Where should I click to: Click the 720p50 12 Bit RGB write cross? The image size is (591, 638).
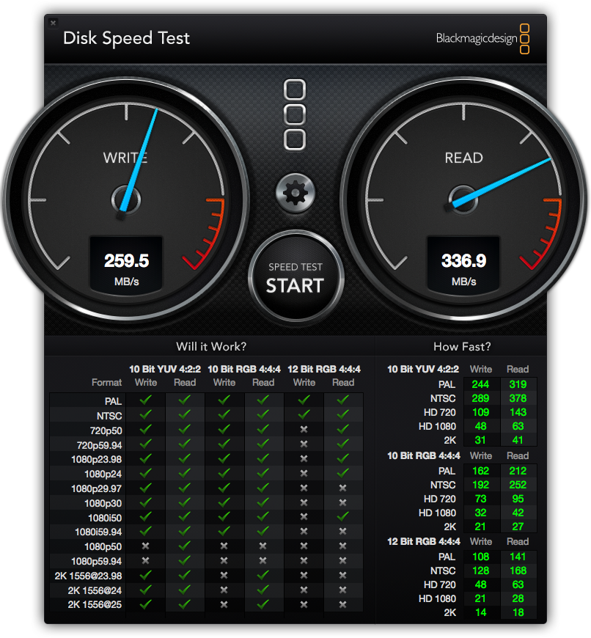pyautogui.click(x=304, y=429)
